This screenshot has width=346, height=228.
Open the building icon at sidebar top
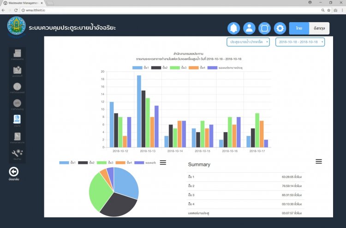pos(17,55)
